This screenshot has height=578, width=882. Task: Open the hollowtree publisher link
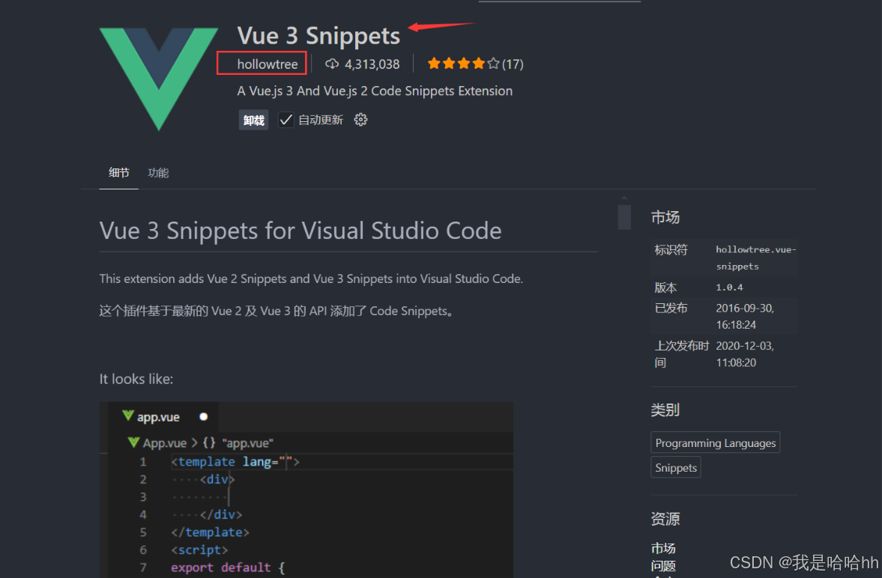coord(268,64)
